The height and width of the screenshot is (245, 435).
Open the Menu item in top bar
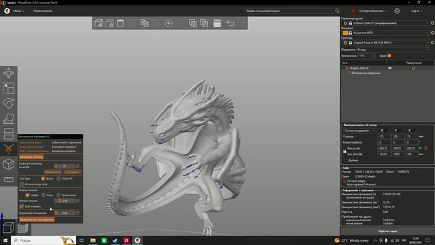point(18,11)
